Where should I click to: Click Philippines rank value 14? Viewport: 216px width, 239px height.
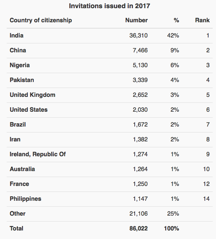point(206,199)
